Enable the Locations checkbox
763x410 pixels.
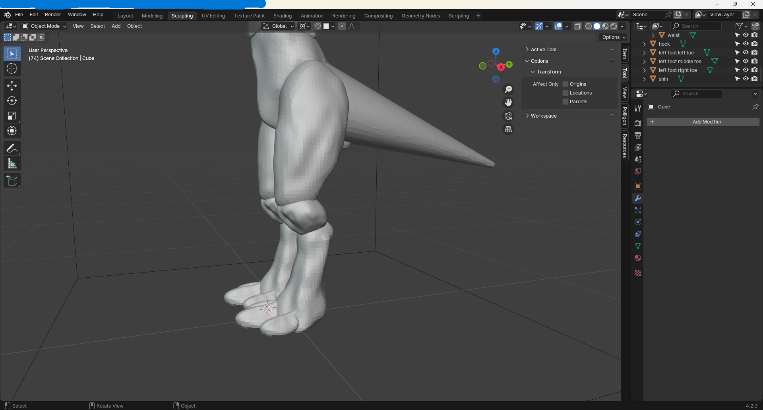pos(565,93)
